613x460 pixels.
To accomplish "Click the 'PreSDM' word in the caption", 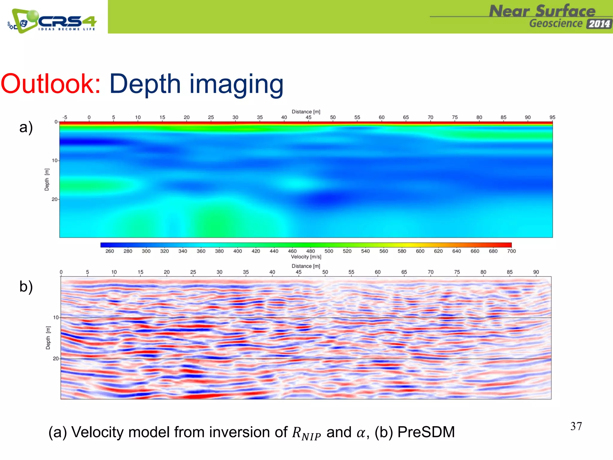I will pyautogui.click(x=426, y=432).
